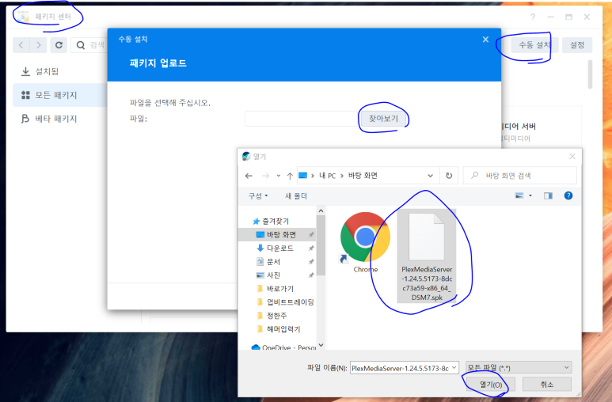Click the 파일 이름 filename combo box
The height and width of the screenshot is (402, 612).
405,368
